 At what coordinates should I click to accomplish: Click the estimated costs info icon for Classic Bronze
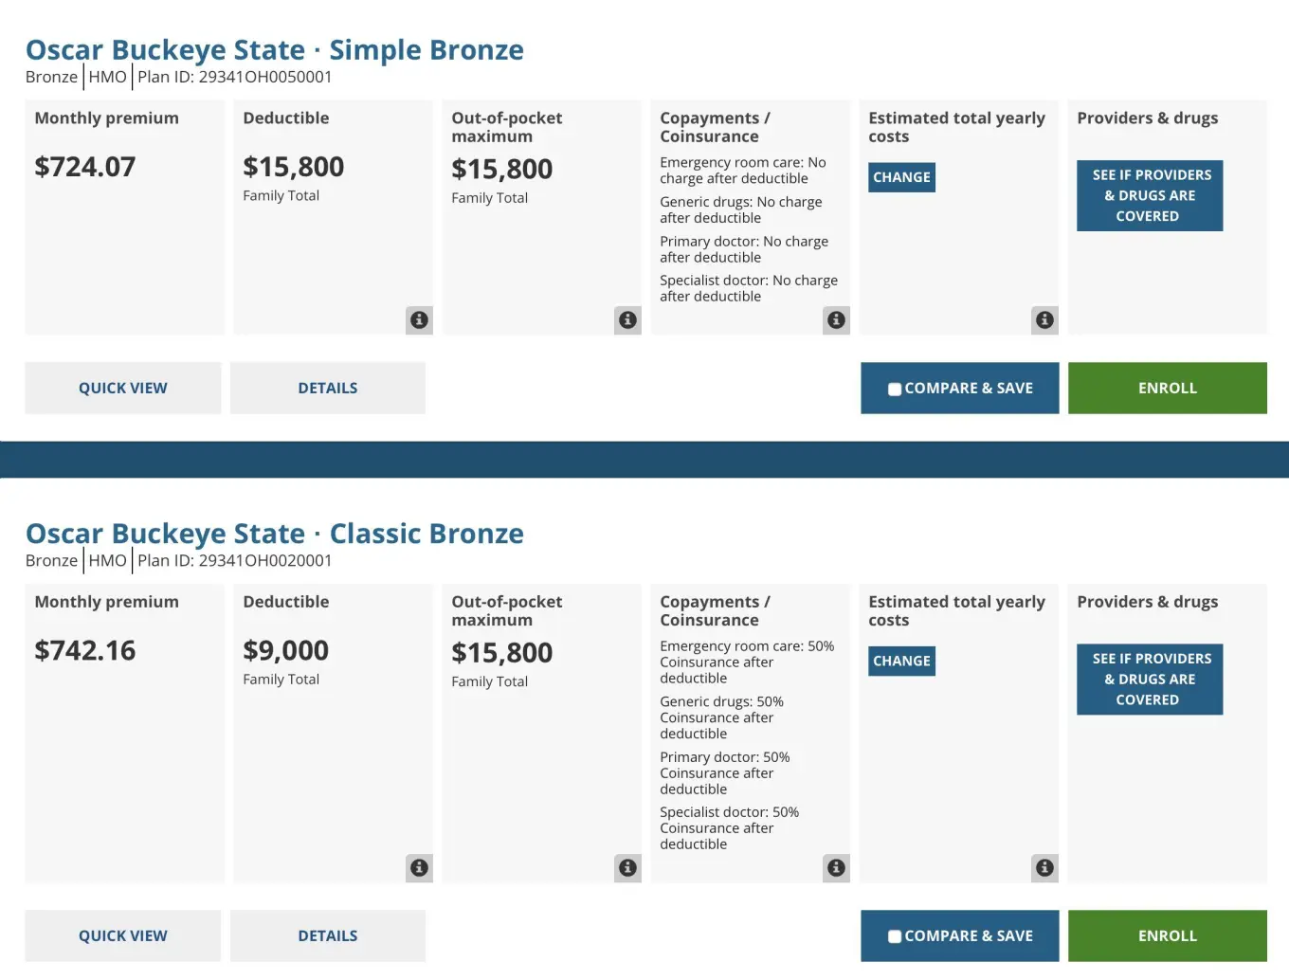[1044, 867]
